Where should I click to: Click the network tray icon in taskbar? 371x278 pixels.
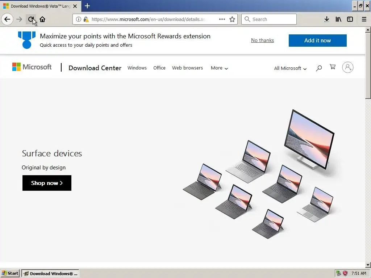click(339, 273)
